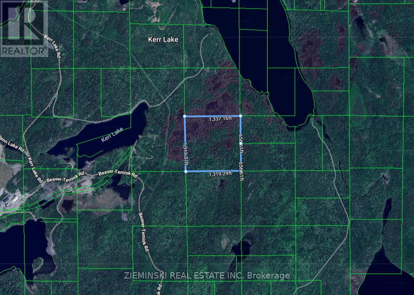414x295 pixels.
Task: Select the blue highlighted property parcel
Action: (x=213, y=143)
